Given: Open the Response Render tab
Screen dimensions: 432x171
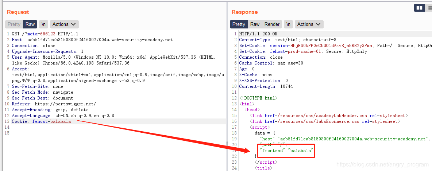Looking at the screenshot, I should tap(272, 24).
